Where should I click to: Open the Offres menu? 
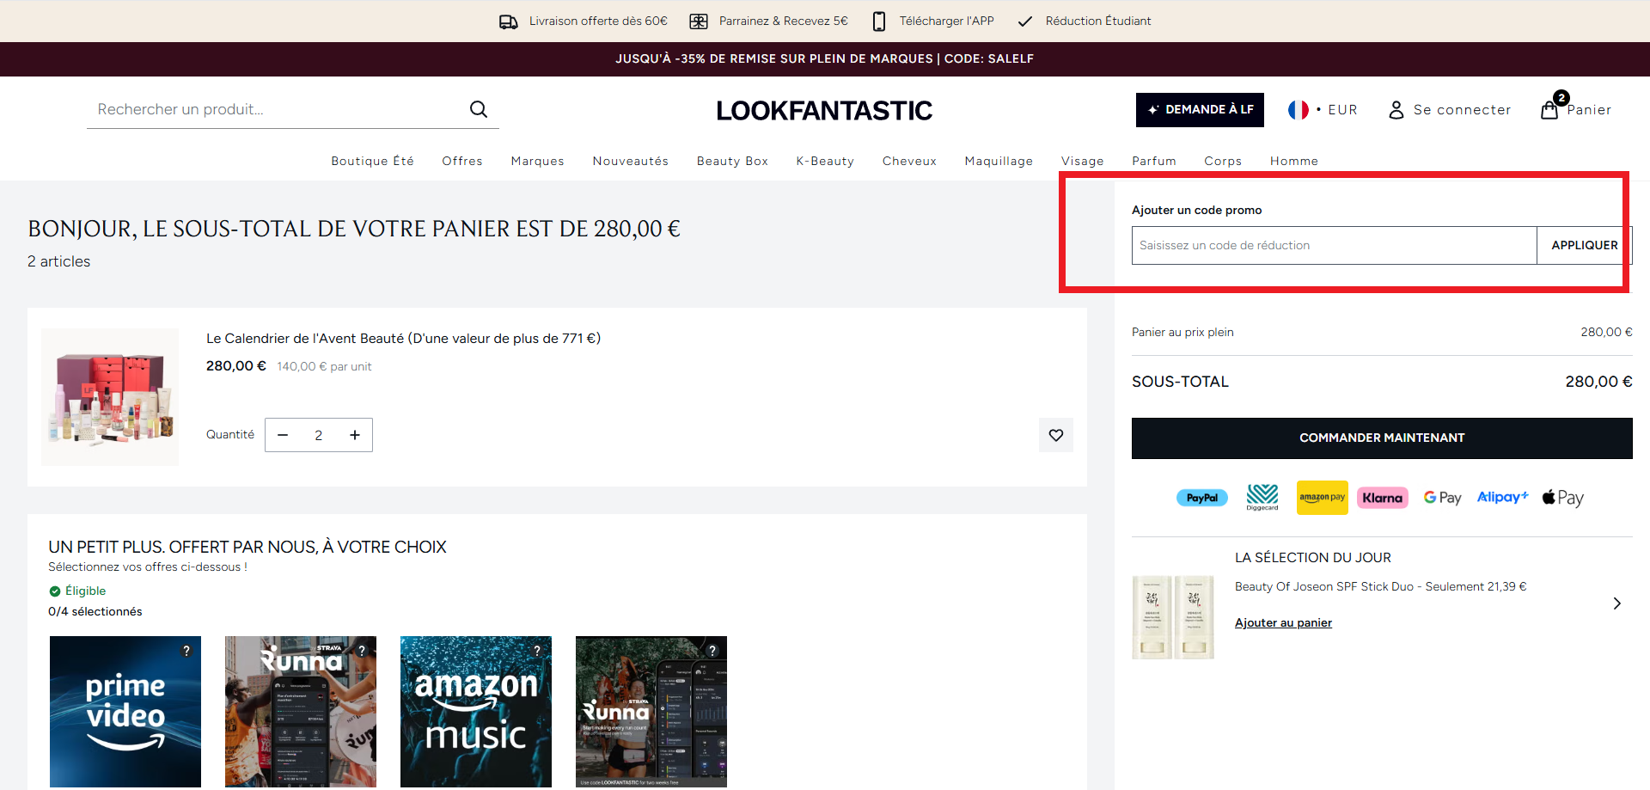462,161
